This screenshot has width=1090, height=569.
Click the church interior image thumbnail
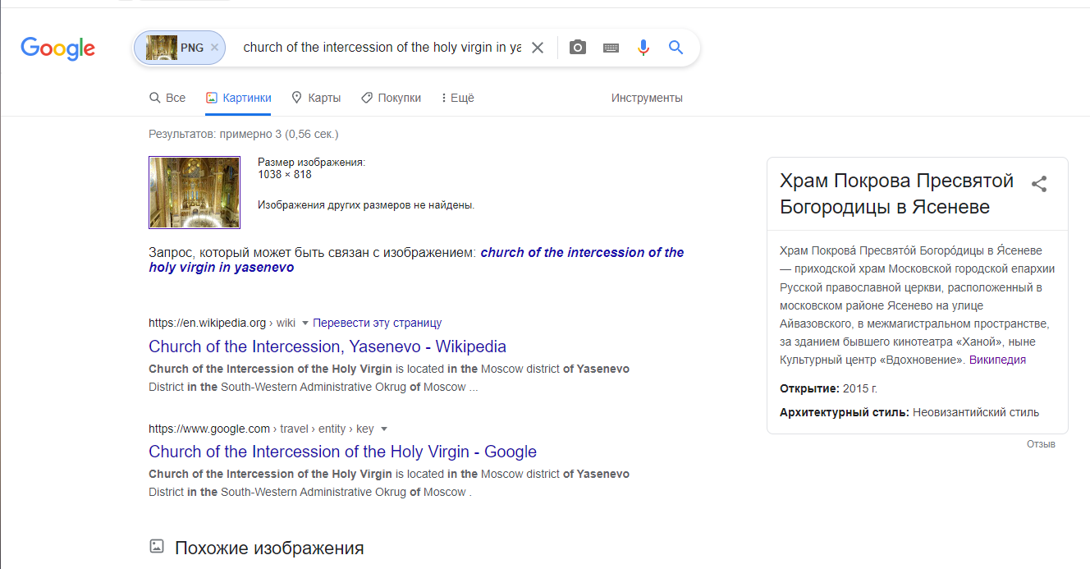(195, 192)
